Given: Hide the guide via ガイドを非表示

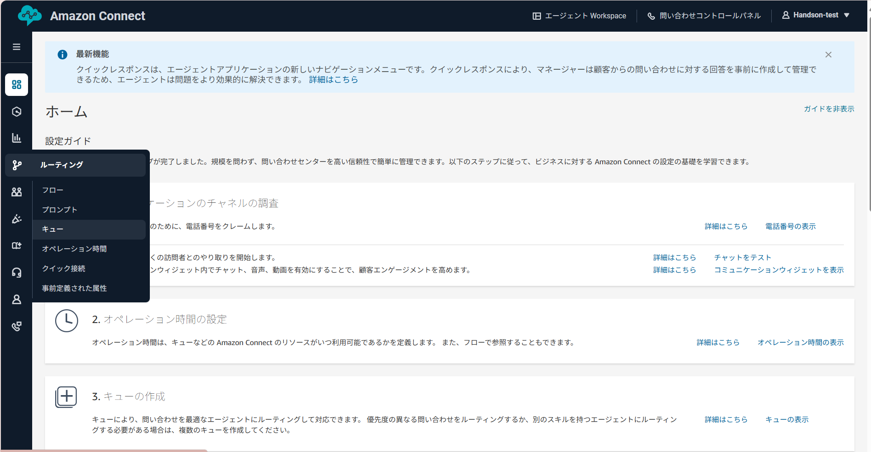Looking at the screenshot, I should click(829, 109).
